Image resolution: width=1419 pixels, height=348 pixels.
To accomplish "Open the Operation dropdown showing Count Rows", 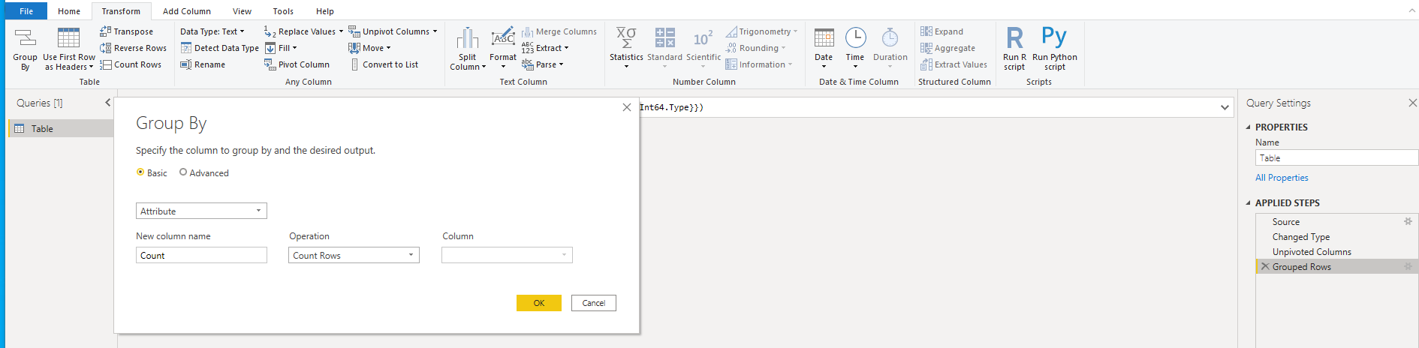I will (354, 256).
